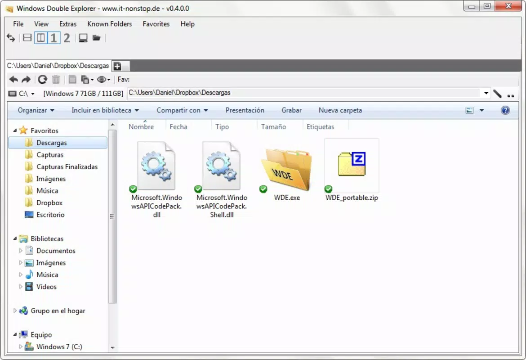Select the WDE_portable.zip file
Screen dimensions: 526x360
pos(352,171)
